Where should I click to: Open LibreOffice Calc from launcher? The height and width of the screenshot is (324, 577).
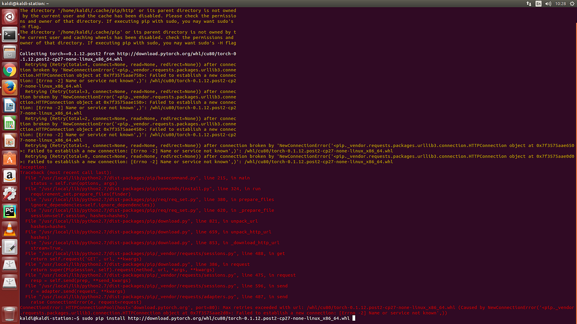coord(9,124)
